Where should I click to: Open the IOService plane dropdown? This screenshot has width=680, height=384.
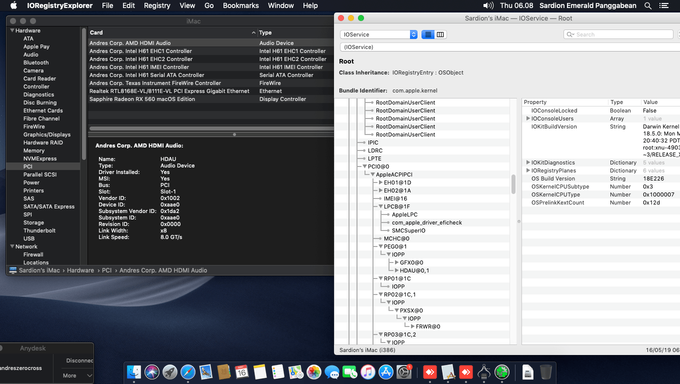378,34
